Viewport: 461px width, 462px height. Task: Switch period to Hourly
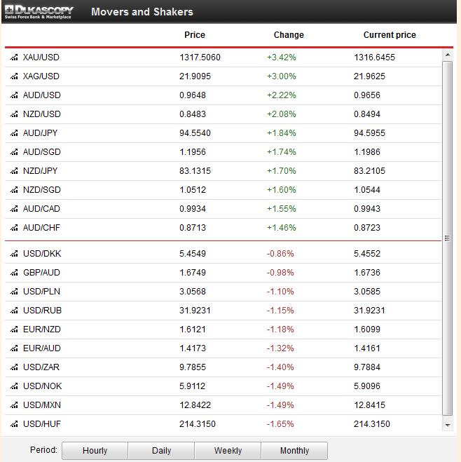coord(95,451)
